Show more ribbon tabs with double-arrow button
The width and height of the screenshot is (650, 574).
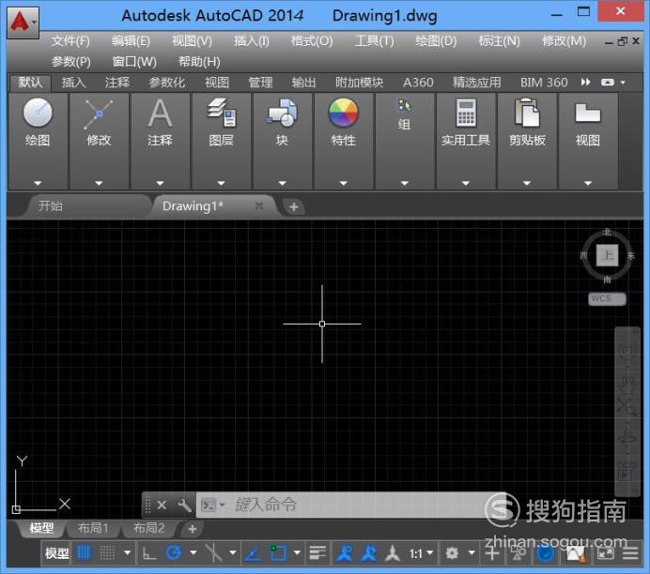586,83
